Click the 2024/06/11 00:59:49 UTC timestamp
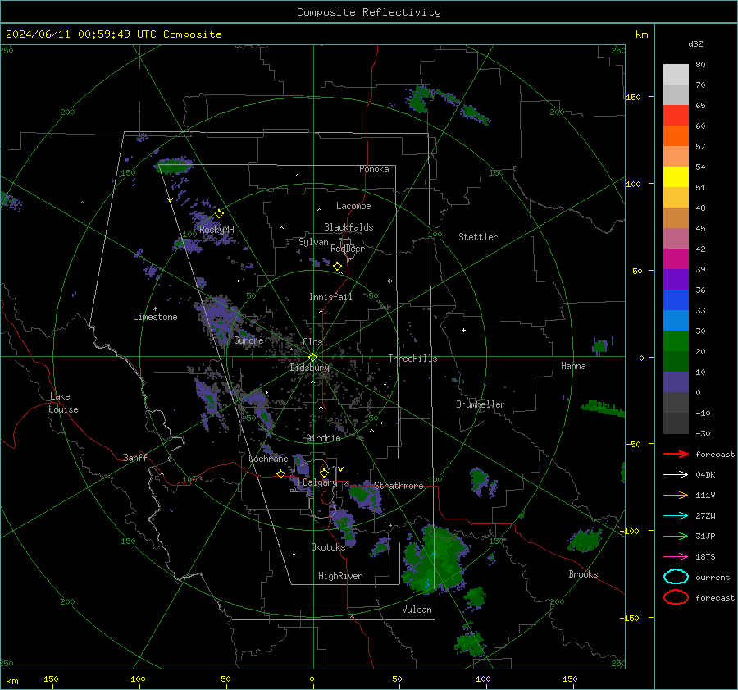Viewport: 738px width, 690px height. pyautogui.click(x=113, y=34)
